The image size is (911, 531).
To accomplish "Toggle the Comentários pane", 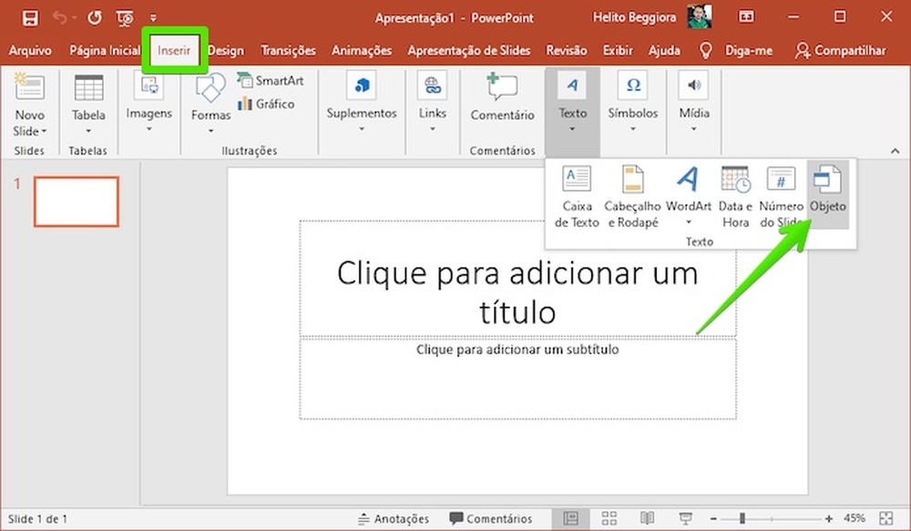I will [493, 518].
